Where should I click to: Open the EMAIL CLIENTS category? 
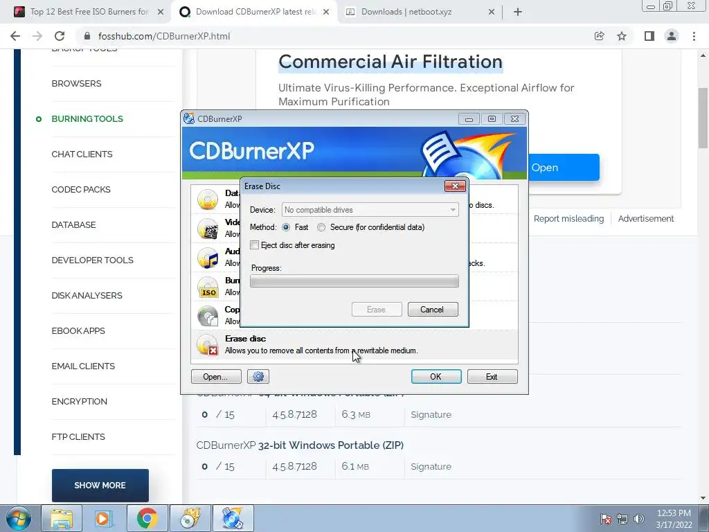coord(83,366)
